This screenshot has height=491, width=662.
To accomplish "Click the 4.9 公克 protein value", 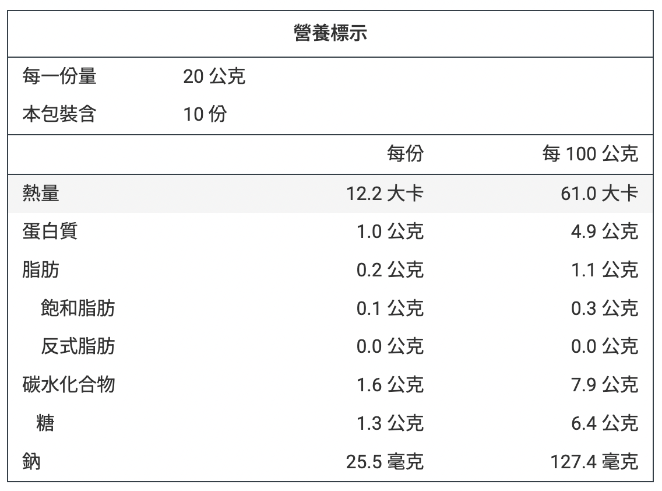I will pos(604,232).
